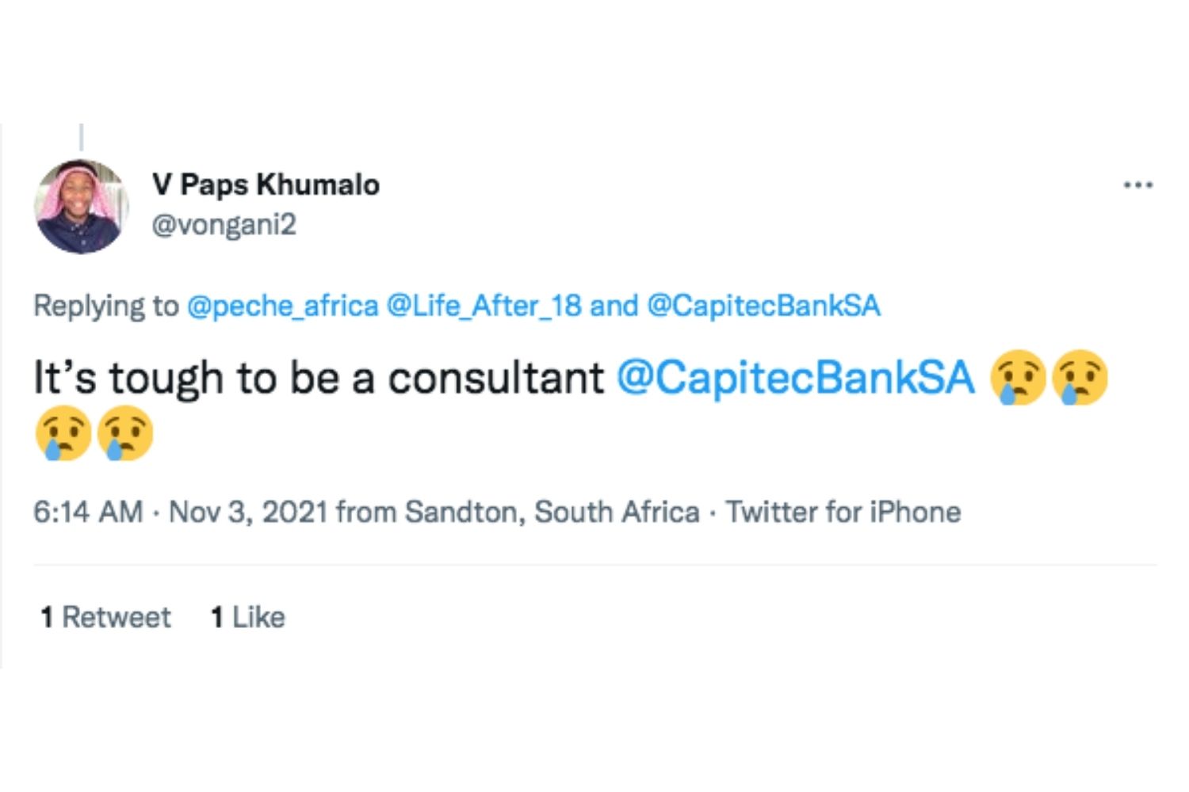Open the three-dot more options menu
Viewport: 1189px width, 792px height.
[x=1137, y=185]
